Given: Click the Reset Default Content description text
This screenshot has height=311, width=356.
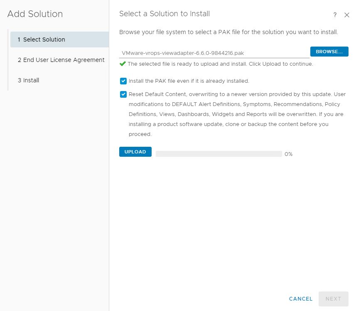Looking at the screenshot, I should click(x=237, y=114).
